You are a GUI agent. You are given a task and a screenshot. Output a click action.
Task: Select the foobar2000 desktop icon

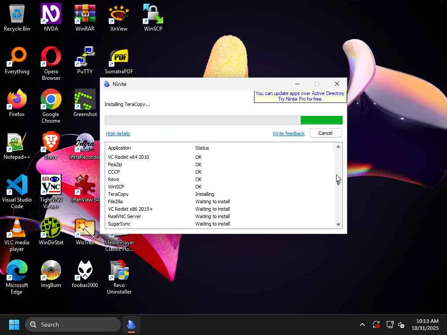[x=85, y=274]
